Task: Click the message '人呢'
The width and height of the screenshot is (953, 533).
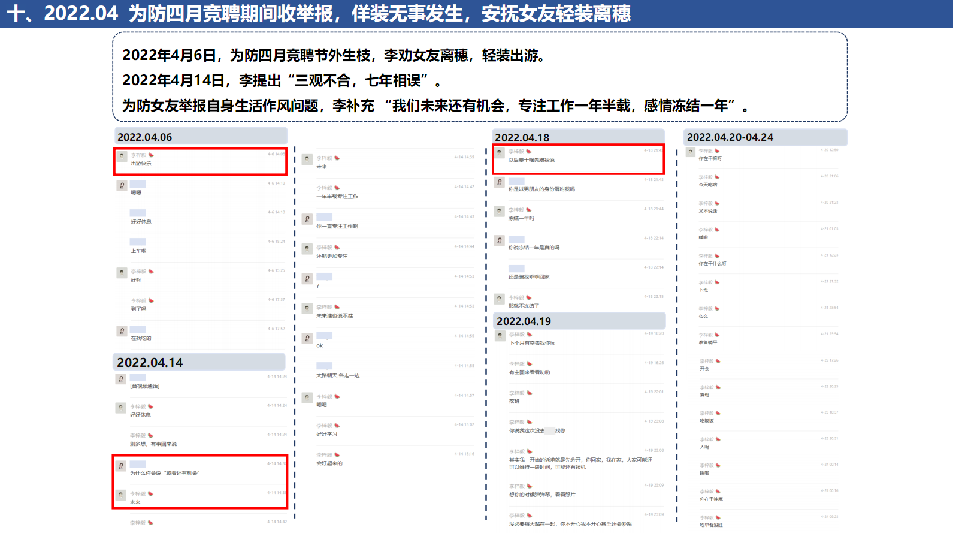Action: [704, 447]
